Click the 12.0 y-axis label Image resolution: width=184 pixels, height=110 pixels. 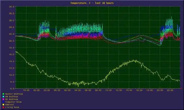(12, 68)
